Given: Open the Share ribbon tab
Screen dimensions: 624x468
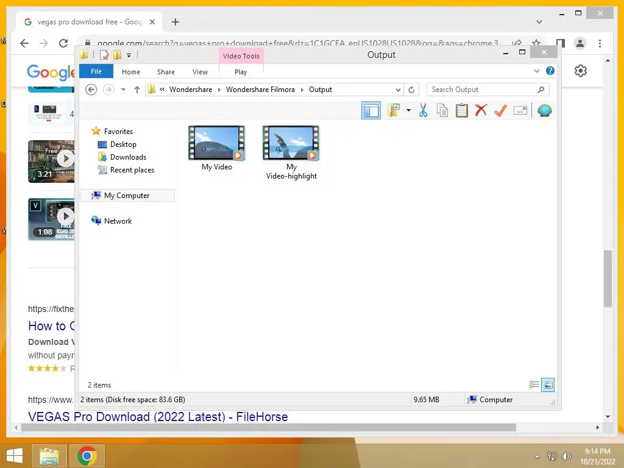Looking at the screenshot, I should point(166,72).
